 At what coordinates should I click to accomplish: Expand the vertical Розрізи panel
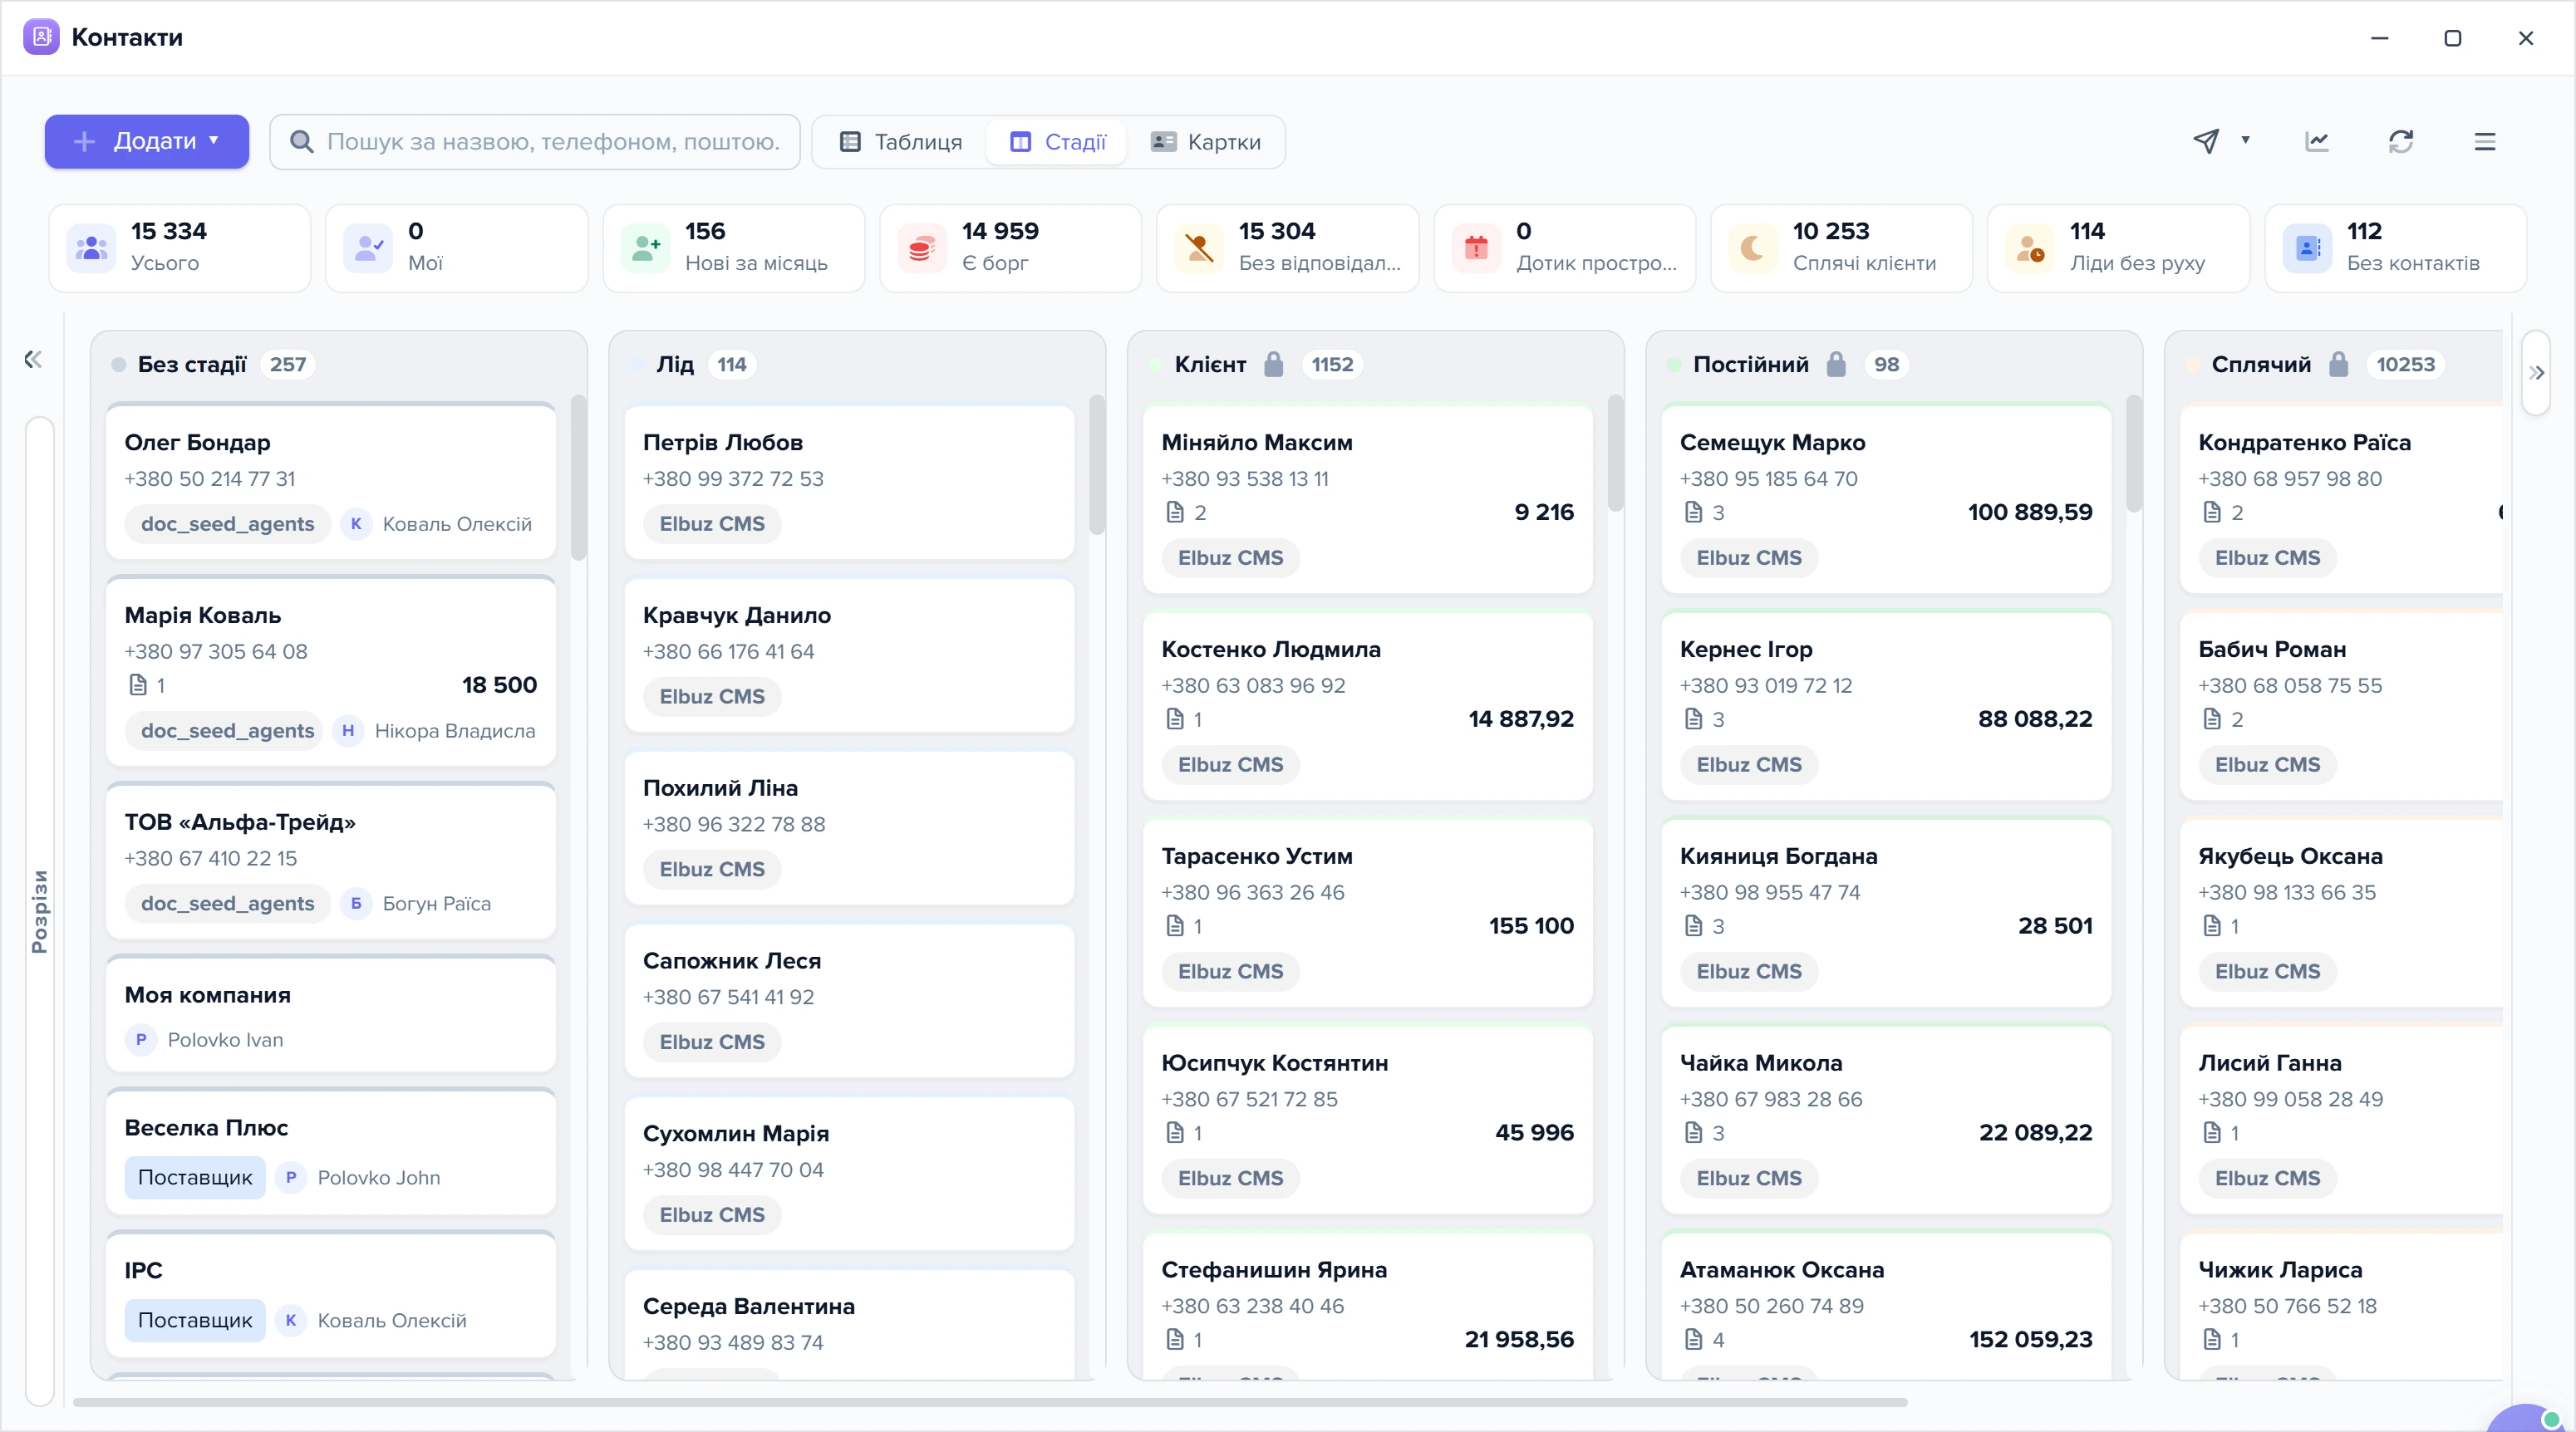point(40,910)
